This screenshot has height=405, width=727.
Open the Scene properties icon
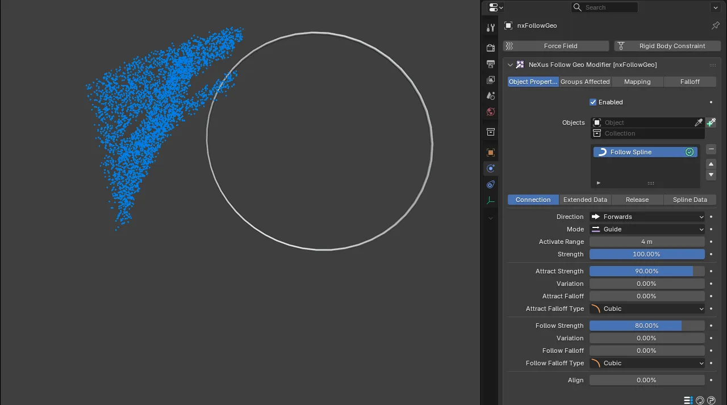point(491,96)
